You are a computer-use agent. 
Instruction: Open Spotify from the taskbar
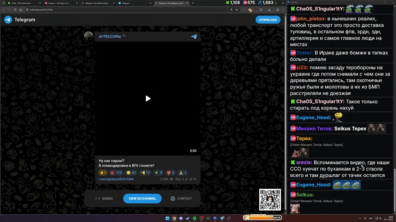[x=195, y=218]
